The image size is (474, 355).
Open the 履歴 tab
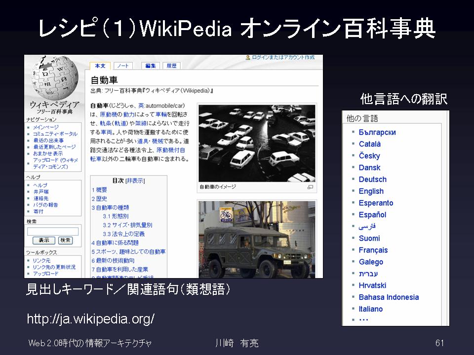171,66
